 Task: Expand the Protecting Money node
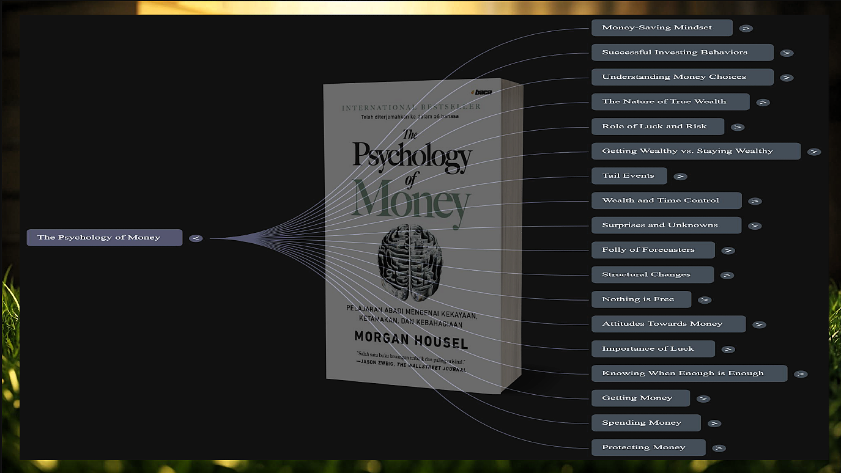tap(719, 448)
